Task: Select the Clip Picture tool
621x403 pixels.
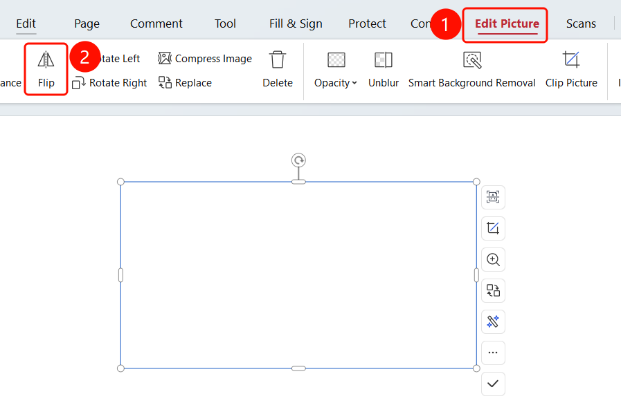Action: click(571, 69)
